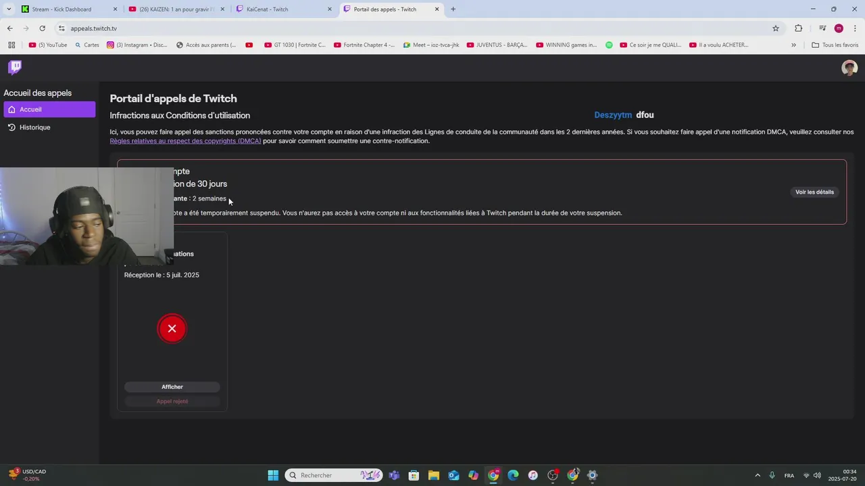This screenshot has width=865, height=486.
Task: Switch to the KAIZEN YouTube tab
Action: pos(176,9)
